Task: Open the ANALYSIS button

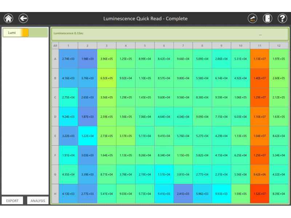Action: (38, 201)
